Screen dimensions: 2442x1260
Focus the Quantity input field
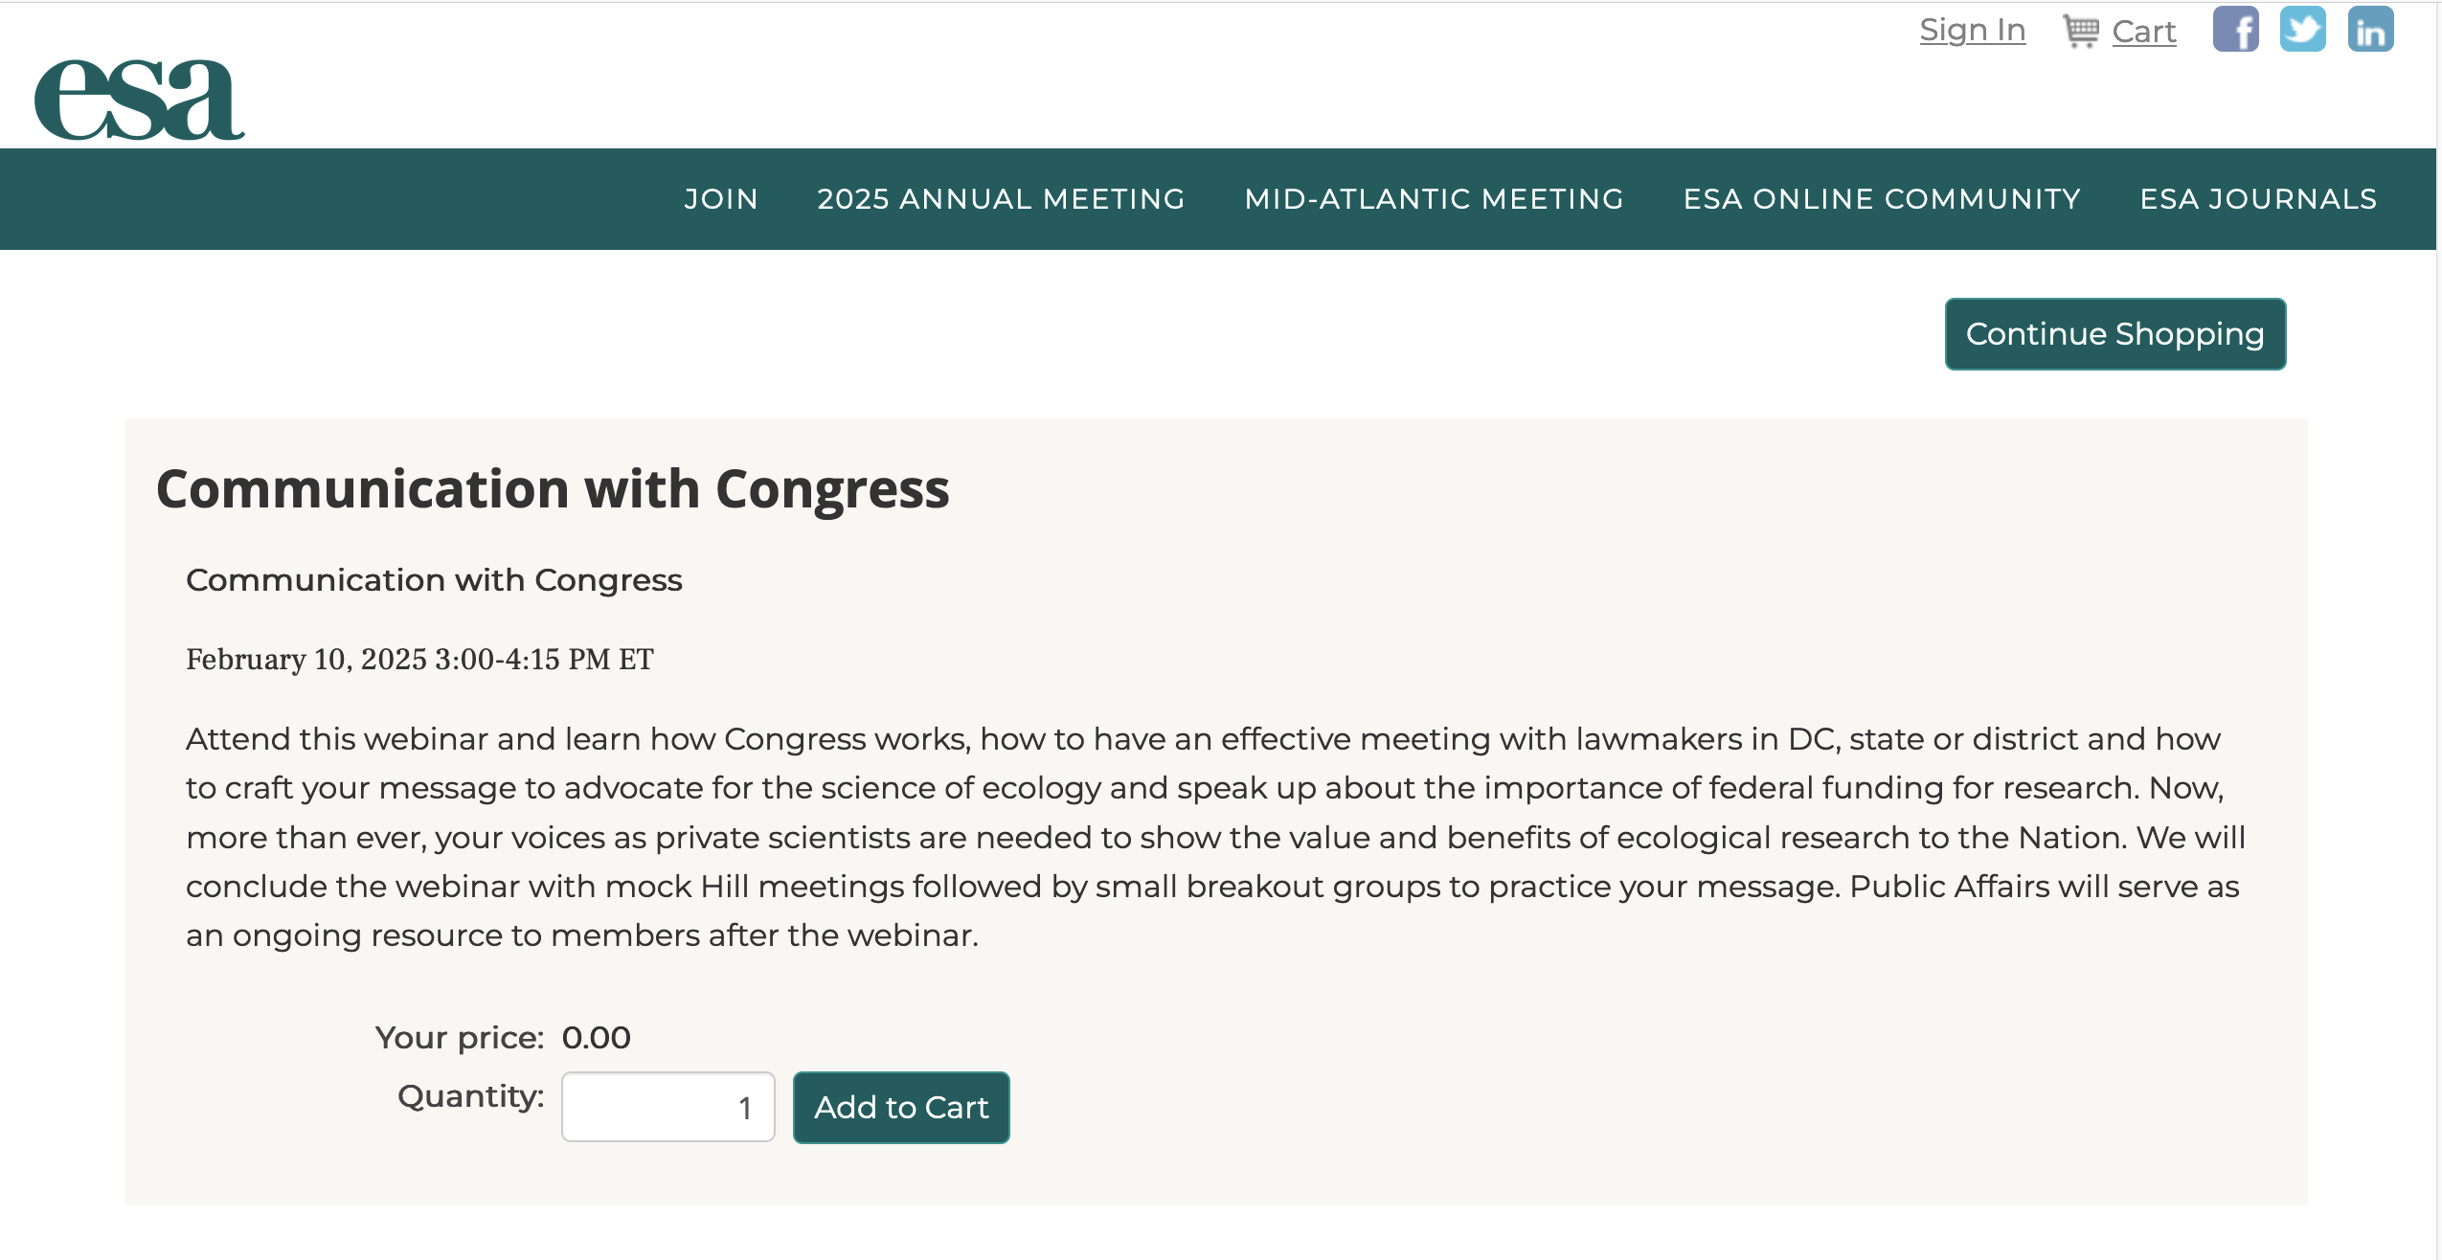click(x=668, y=1107)
